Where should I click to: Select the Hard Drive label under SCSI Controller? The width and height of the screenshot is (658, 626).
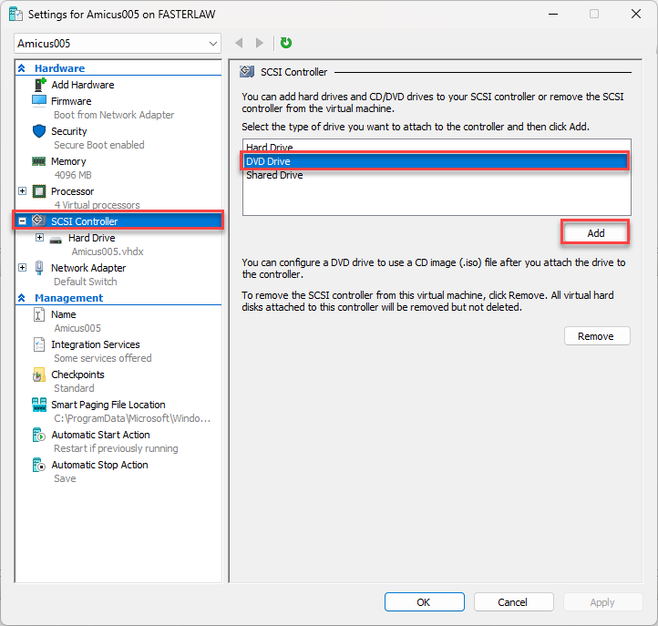pos(91,238)
